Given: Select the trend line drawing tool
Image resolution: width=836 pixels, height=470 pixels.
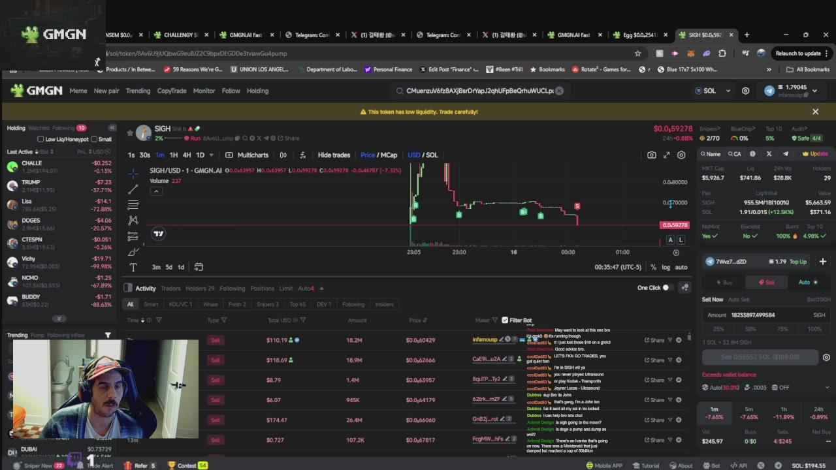Looking at the screenshot, I should pyautogui.click(x=133, y=189).
